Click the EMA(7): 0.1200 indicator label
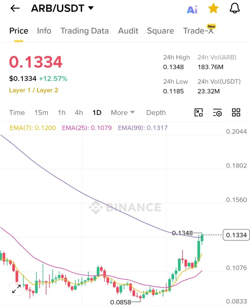The width and height of the screenshot is (250, 307). pos(33,128)
